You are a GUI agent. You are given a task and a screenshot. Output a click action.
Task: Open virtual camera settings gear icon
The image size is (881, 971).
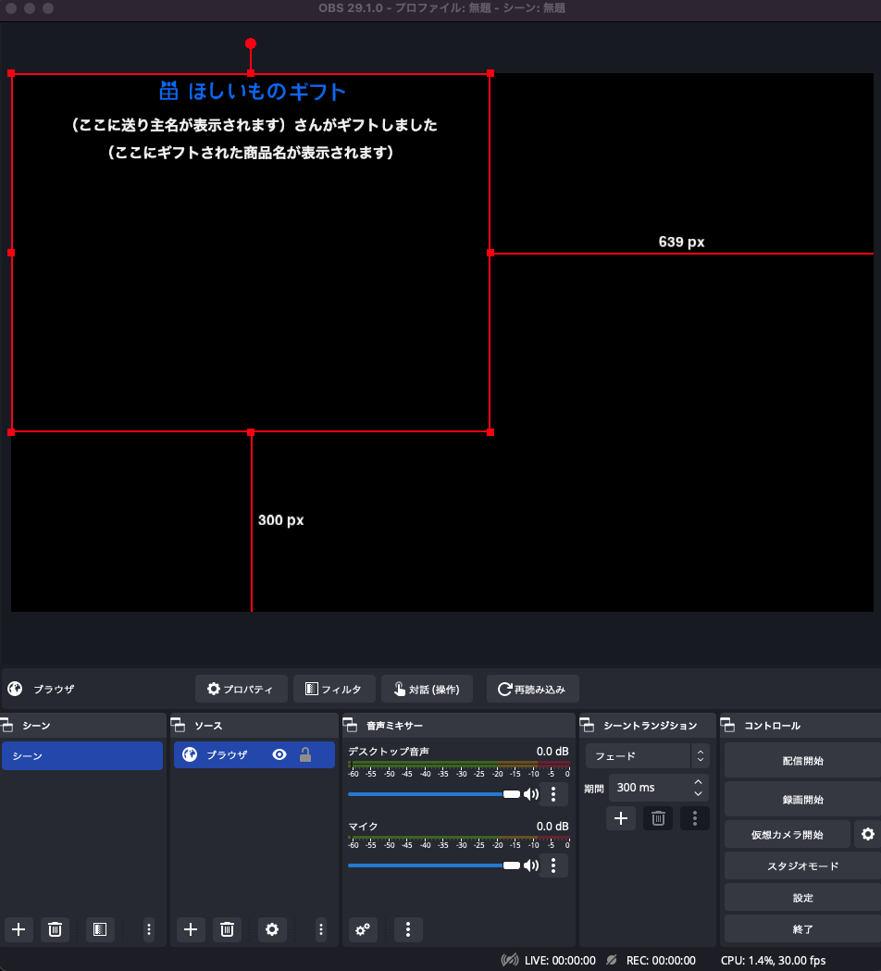867,834
